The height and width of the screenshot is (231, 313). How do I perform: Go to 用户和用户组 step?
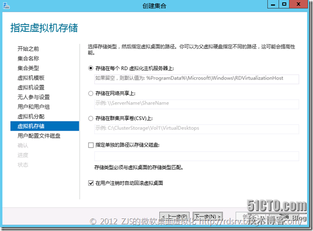33,107
